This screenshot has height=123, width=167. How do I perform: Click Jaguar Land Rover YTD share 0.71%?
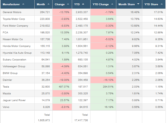tap(159, 100)
